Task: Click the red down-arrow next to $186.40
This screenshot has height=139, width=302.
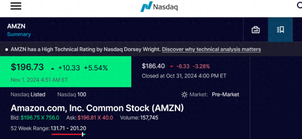Action: point(171,67)
